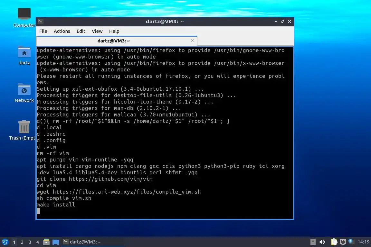Click the 'd .config' line
371x247 pixels.
point(51,141)
